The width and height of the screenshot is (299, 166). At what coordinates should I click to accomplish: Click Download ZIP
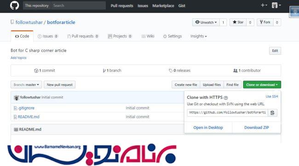257,127
